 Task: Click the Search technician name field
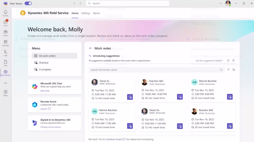point(154,70)
